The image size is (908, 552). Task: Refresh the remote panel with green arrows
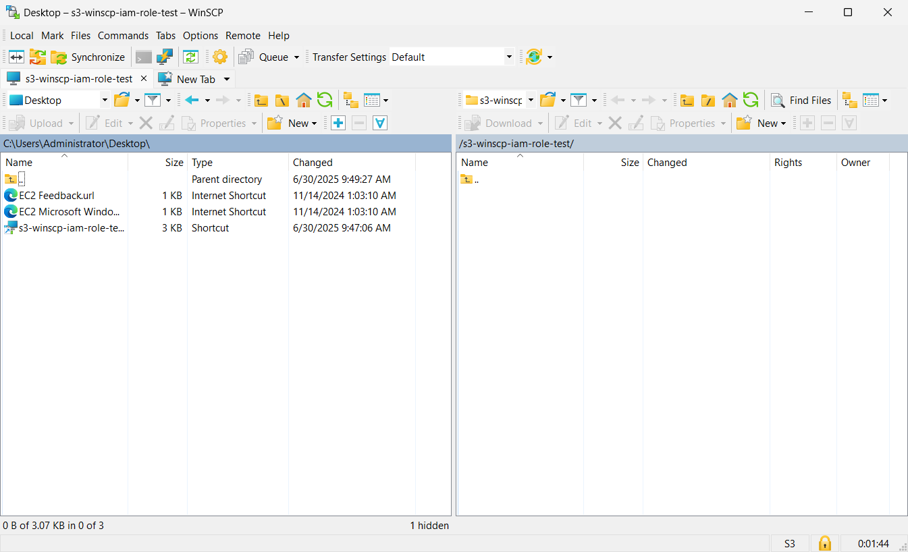pyautogui.click(x=751, y=101)
